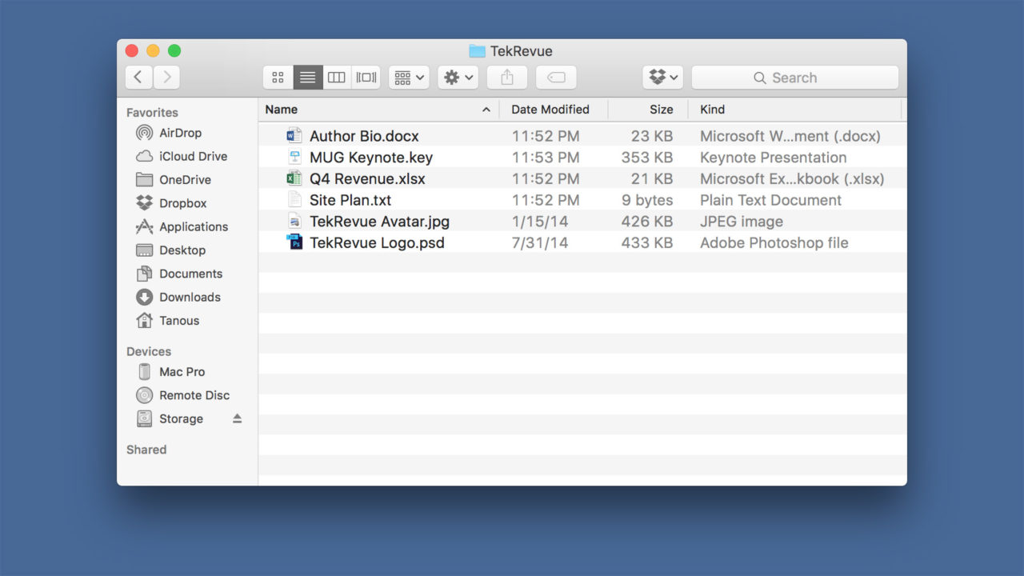Click the Excel icon of Q4 Revenue.xlsx
Image resolution: width=1024 pixels, height=576 pixels.
pos(294,178)
